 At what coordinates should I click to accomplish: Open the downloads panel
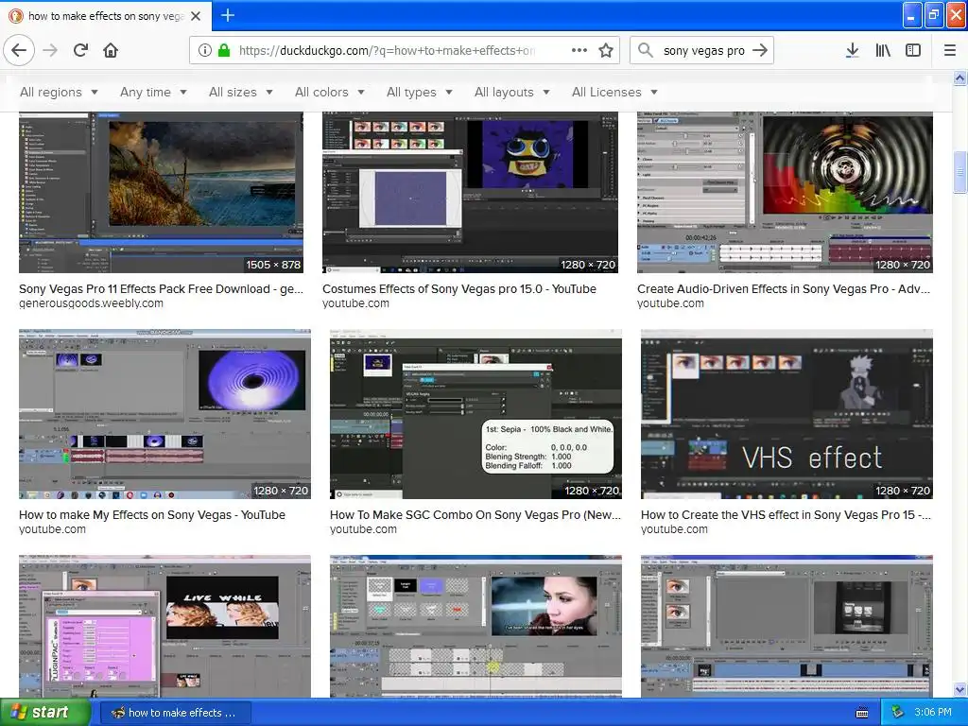(853, 50)
